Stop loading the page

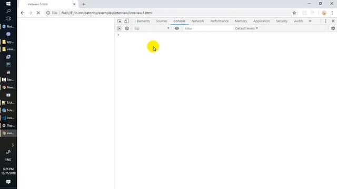tap(38, 13)
